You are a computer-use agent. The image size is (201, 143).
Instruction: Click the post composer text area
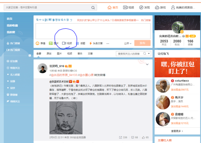(x=93, y=32)
